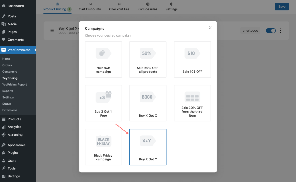Click the WordPress Settings sliders icon
This screenshot has height=182, width=296.
click(3, 176)
